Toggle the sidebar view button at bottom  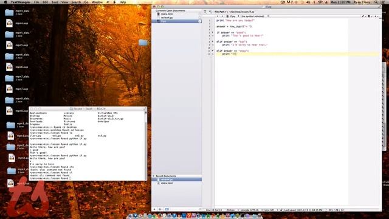pos(167,209)
